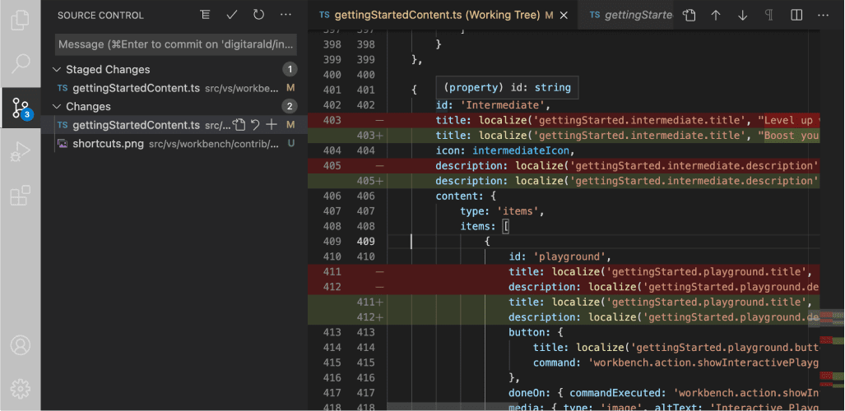Discard changes for gettingStartedContent.ts
Image resolution: width=845 pixels, height=411 pixels.
point(255,125)
